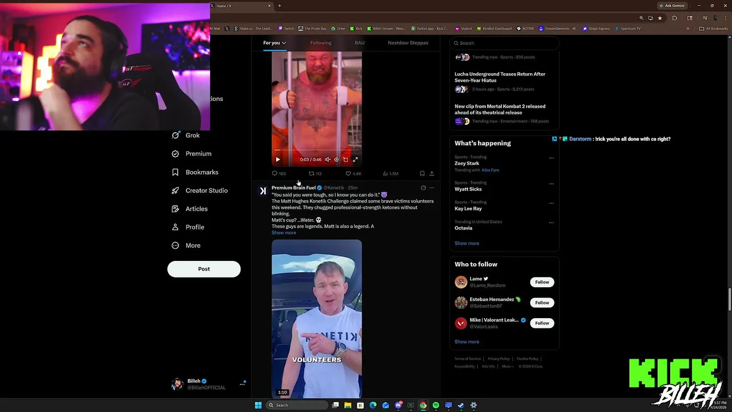
Task: Click the page vertical scrollbar
Action: pyautogui.click(x=729, y=300)
